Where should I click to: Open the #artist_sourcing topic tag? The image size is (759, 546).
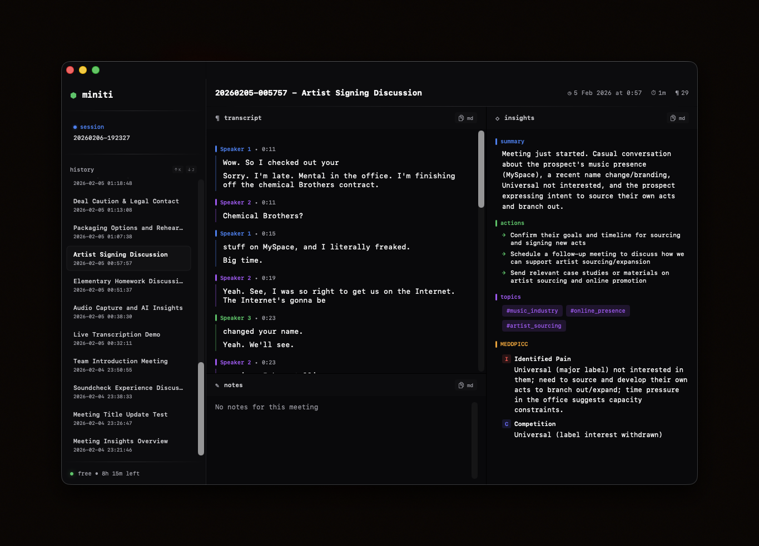click(x=533, y=325)
